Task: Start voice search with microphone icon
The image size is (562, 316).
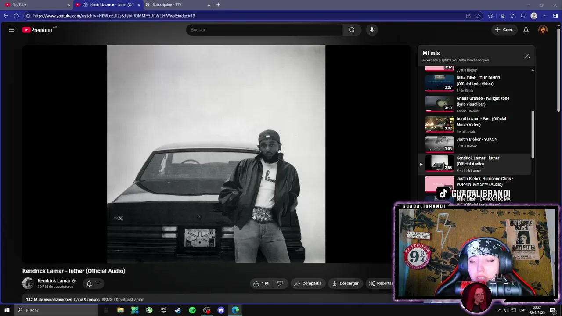Action: (x=372, y=30)
